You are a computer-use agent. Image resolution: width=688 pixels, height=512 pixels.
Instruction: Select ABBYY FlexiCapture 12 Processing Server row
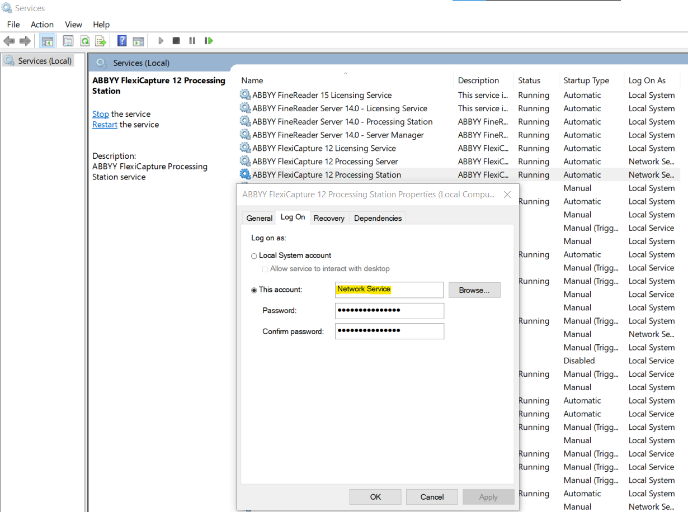(459, 162)
